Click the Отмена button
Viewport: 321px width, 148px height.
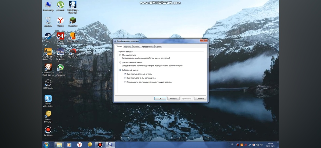(x=173, y=99)
